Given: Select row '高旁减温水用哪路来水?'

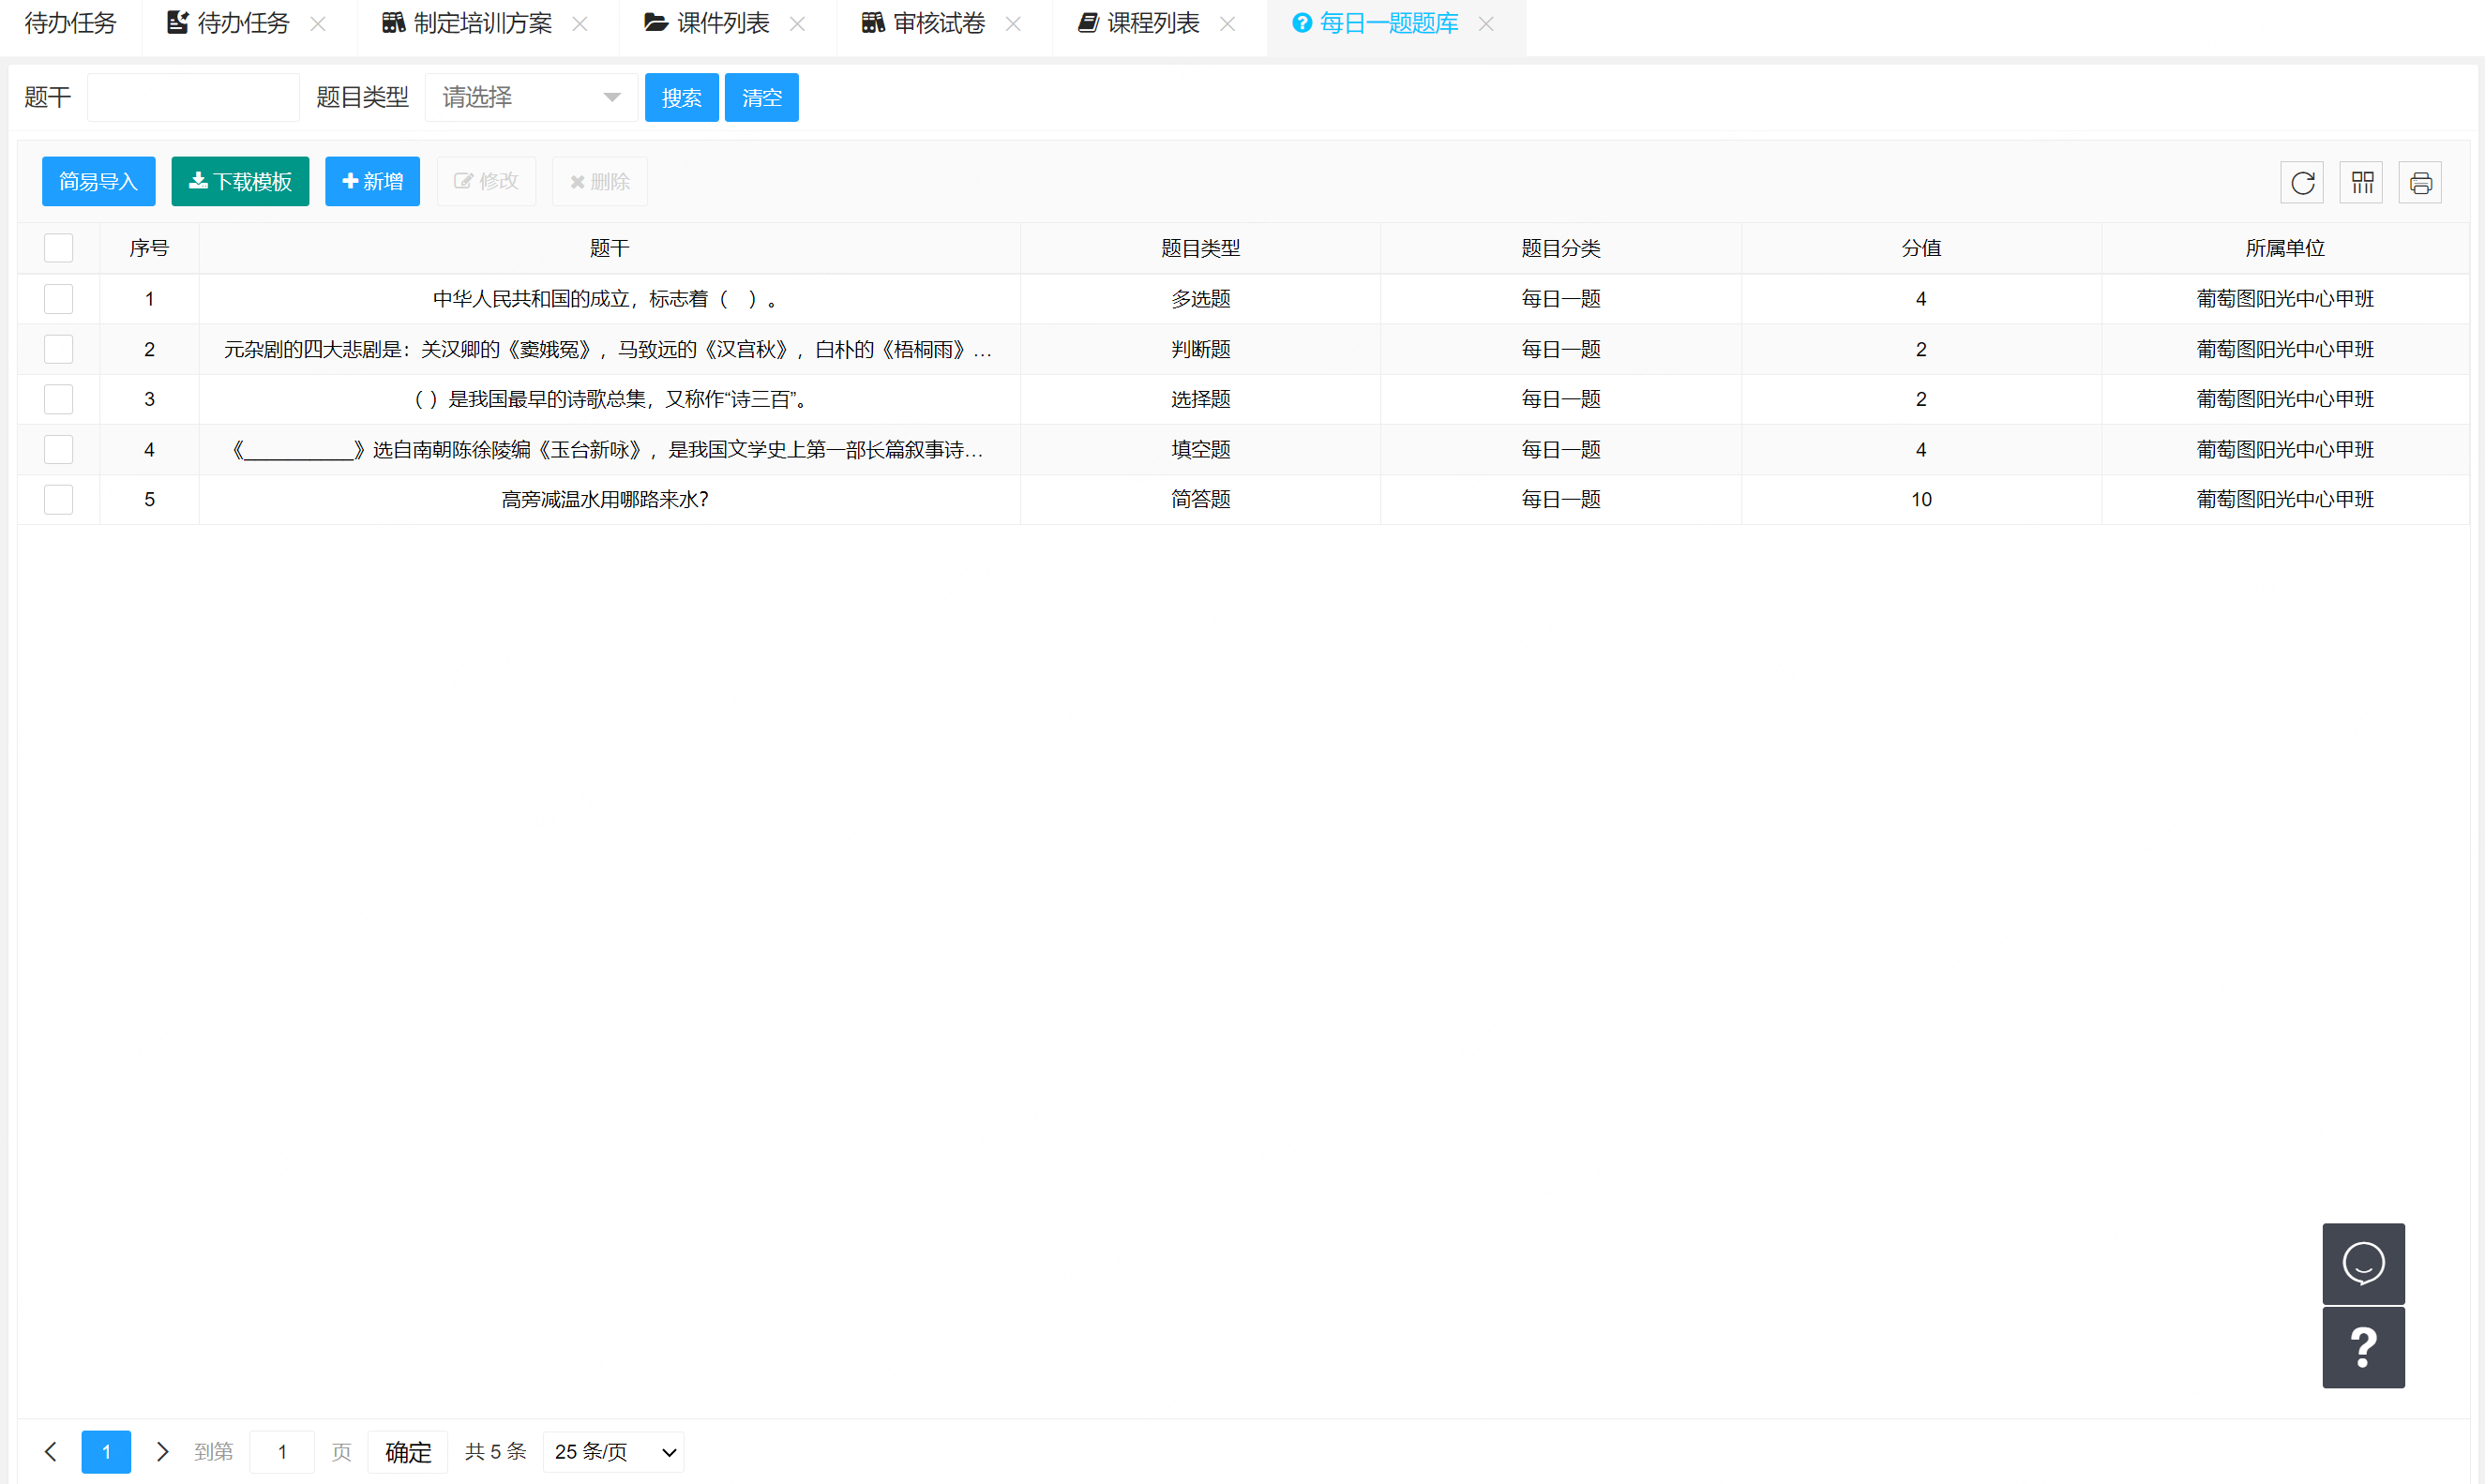Looking at the screenshot, I should 1243,499.
